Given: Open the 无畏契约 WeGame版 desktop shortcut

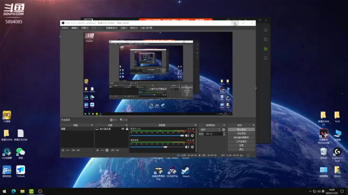Looking at the screenshot, I should [x=324, y=136].
